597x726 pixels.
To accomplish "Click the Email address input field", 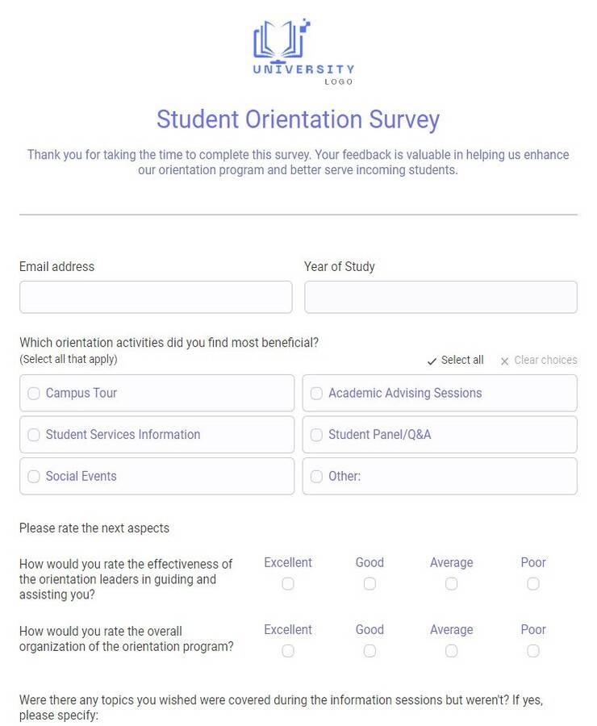I will [155, 296].
